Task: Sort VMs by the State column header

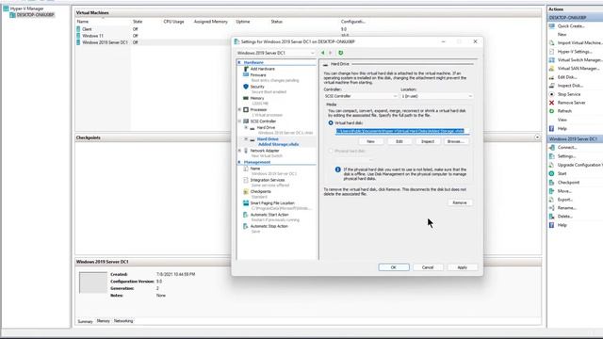Action: point(138,22)
